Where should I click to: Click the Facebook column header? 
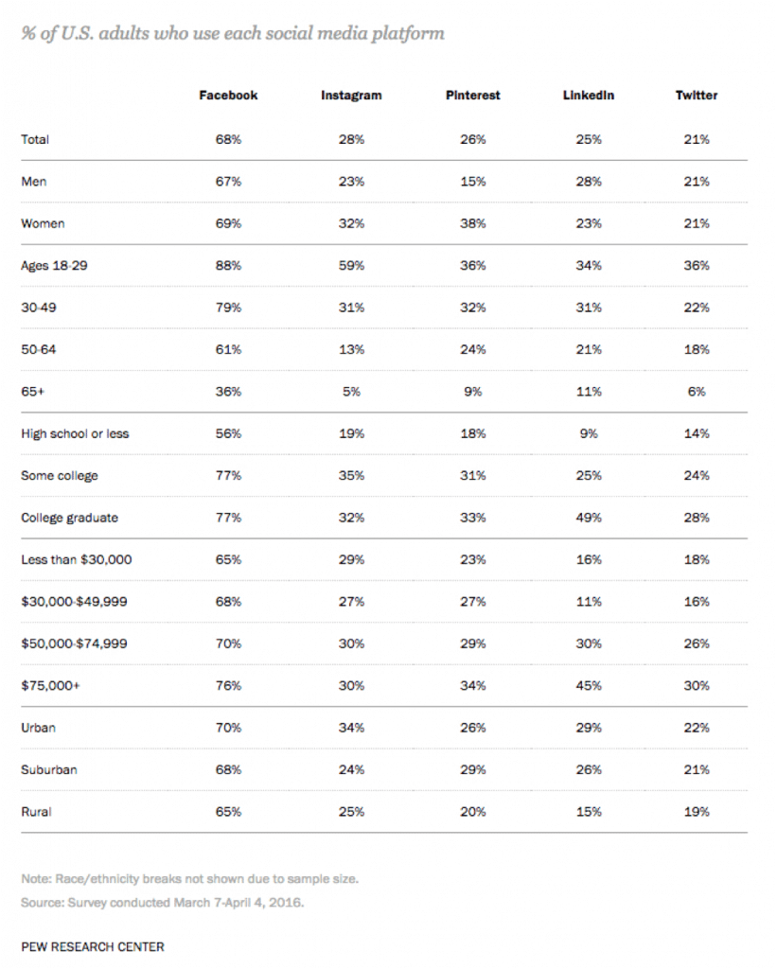[x=228, y=96]
